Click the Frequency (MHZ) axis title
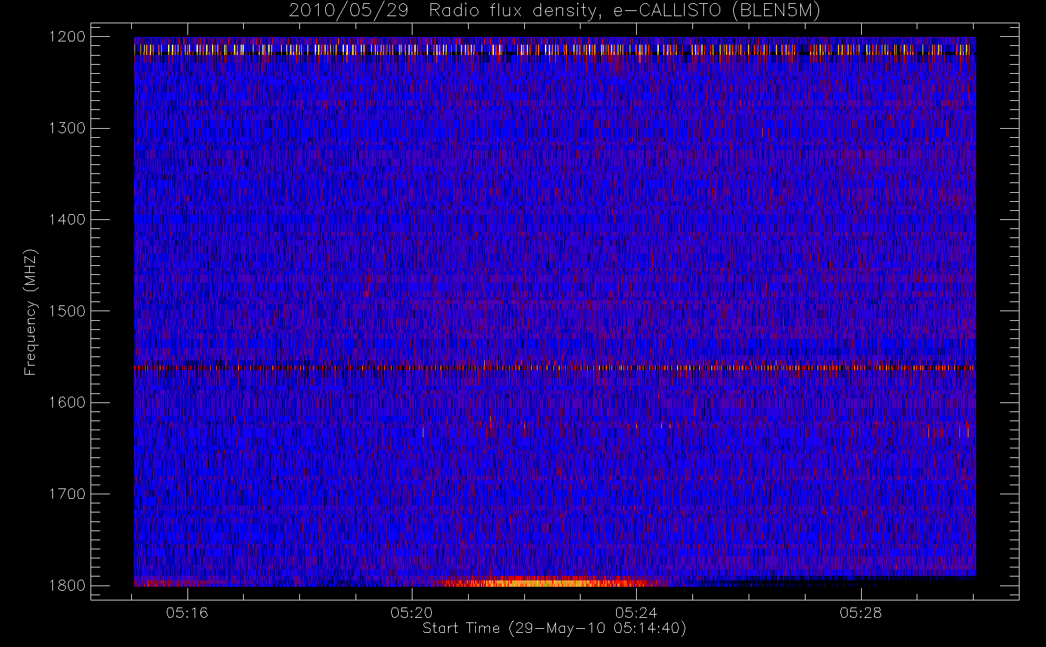 click(30, 312)
